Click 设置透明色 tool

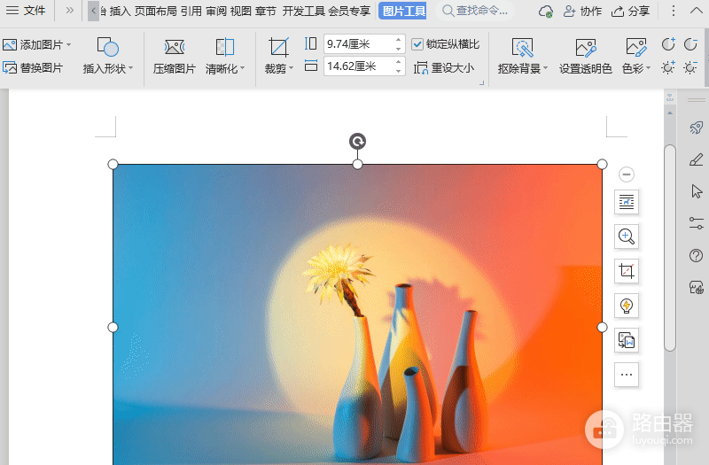(586, 57)
